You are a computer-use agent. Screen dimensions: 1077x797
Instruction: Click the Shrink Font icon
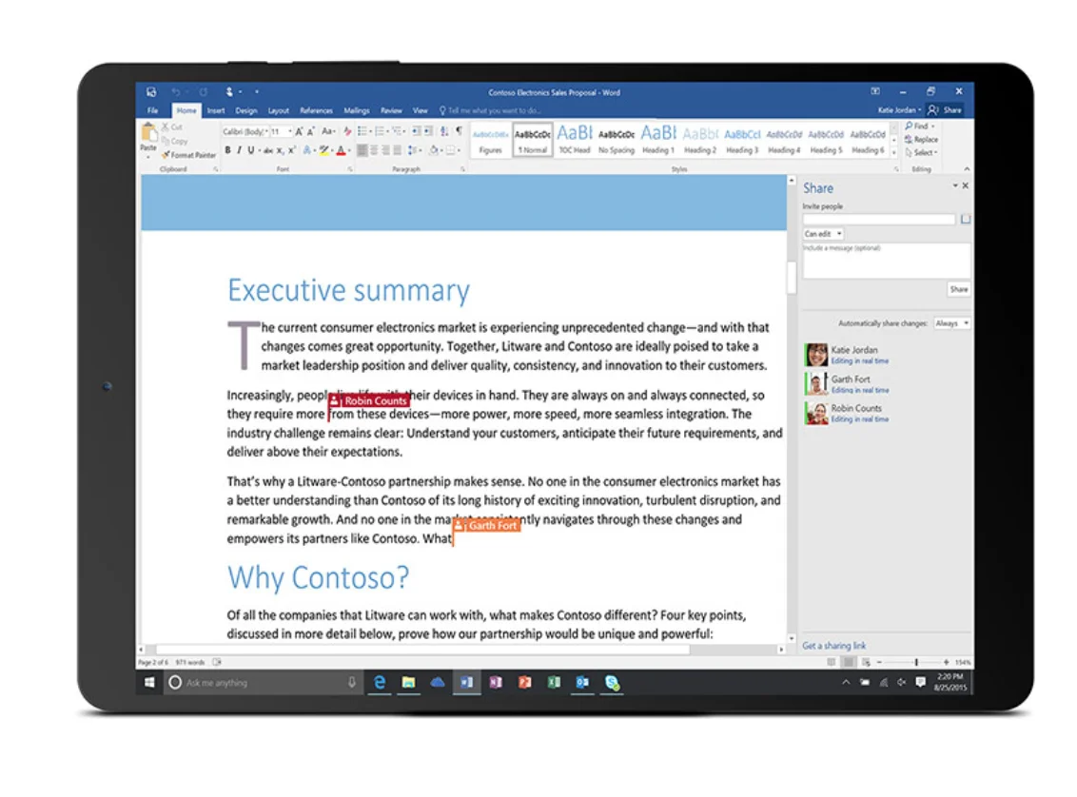click(x=310, y=131)
